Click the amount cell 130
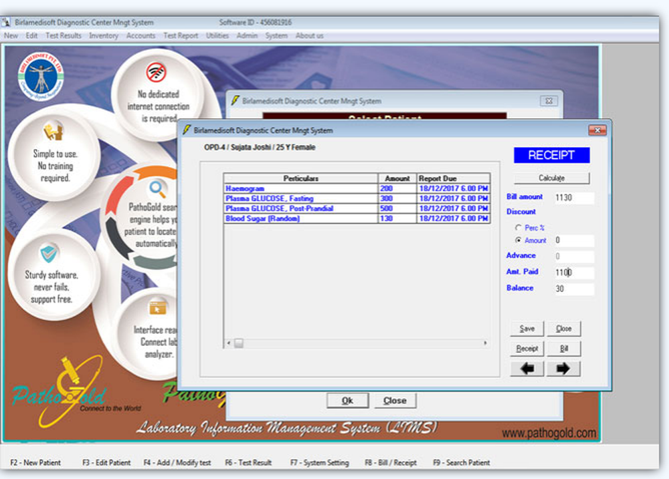669x479 pixels. (397, 218)
